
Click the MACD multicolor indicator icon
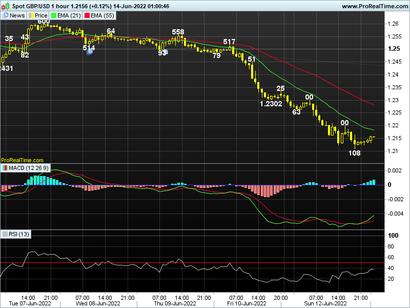tap(5, 168)
